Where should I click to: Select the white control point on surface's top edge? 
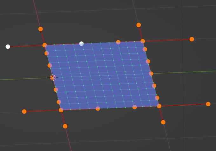(x=81, y=43)
